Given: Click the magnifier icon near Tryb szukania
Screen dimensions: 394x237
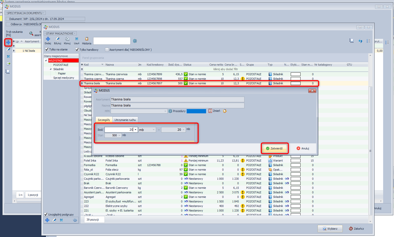Looking at the screenshot, I should pyautogui.click(x=31, y=34).
